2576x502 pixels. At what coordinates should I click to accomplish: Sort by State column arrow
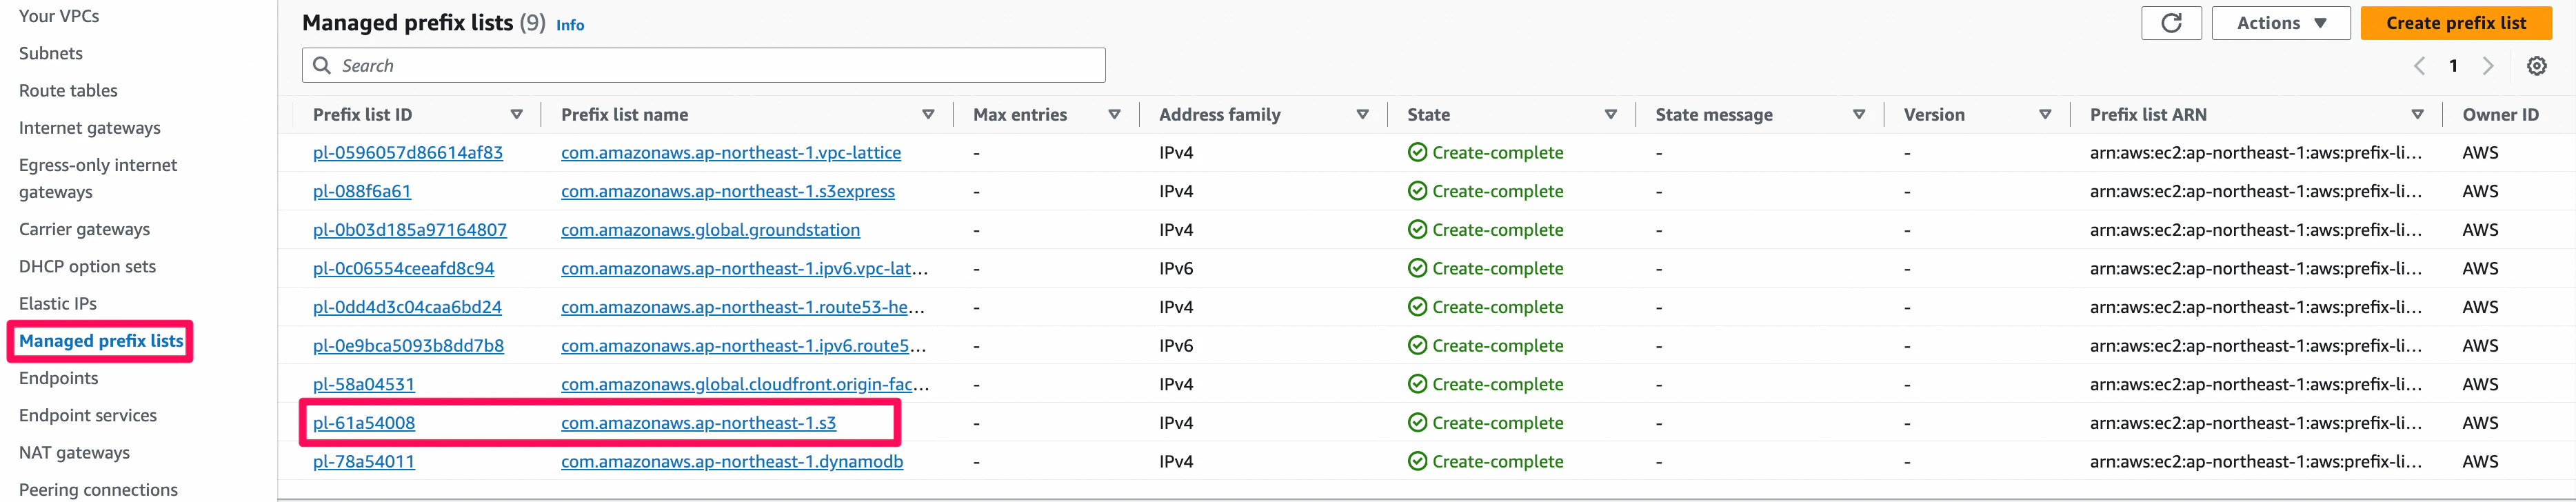1610,115
